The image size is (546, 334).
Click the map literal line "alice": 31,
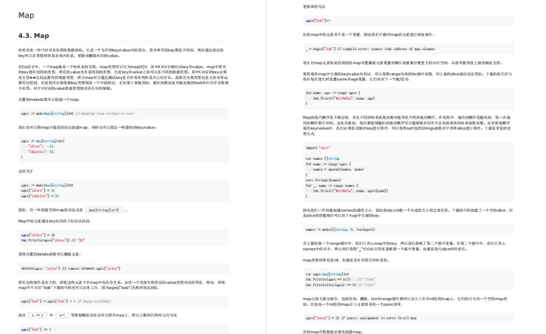point(41,146)
